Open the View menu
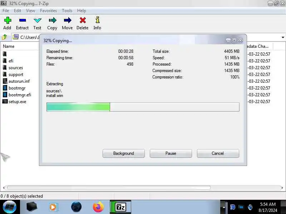 (x=30, y=11)
